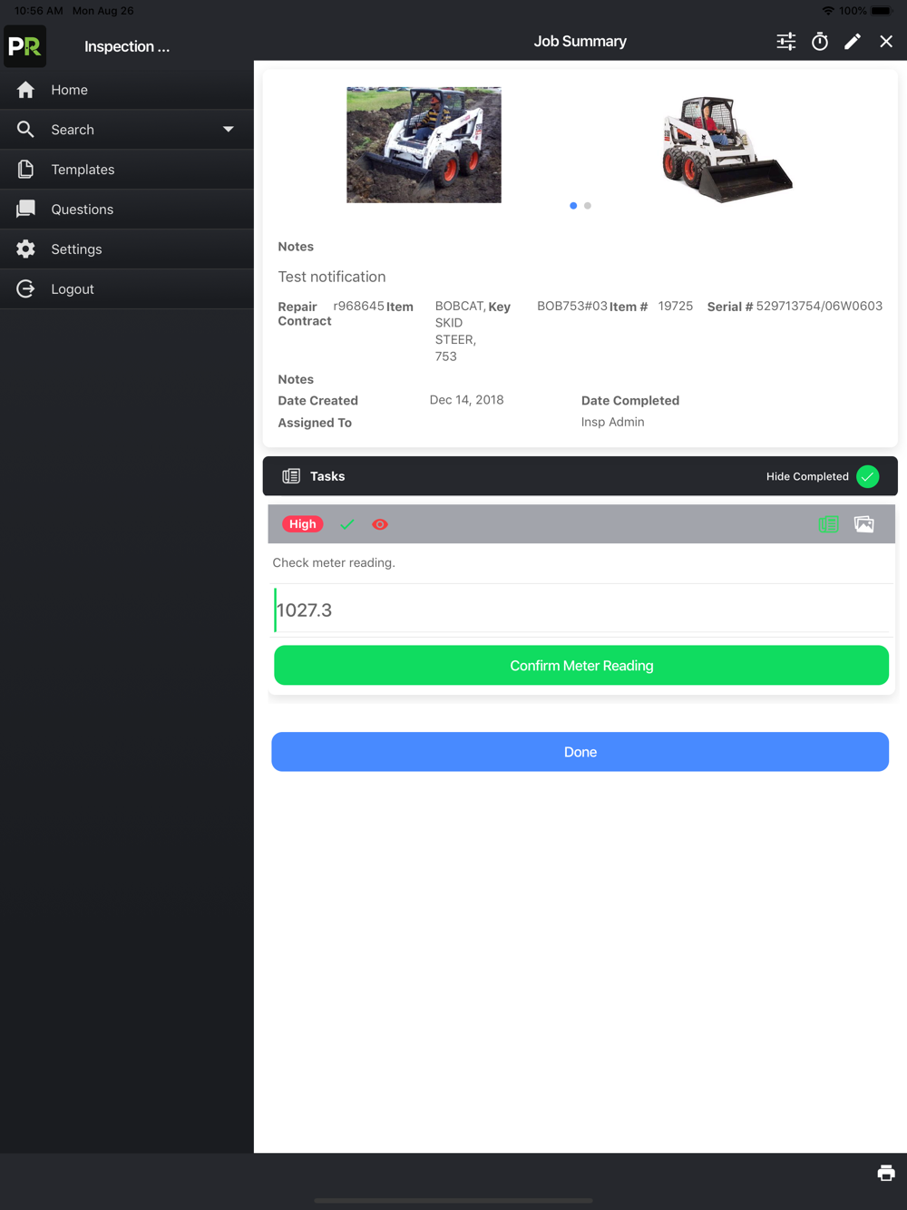Toggle the red eye visibility icon
Viewport: 907px width, 1210px height.
tap(380, 524)
